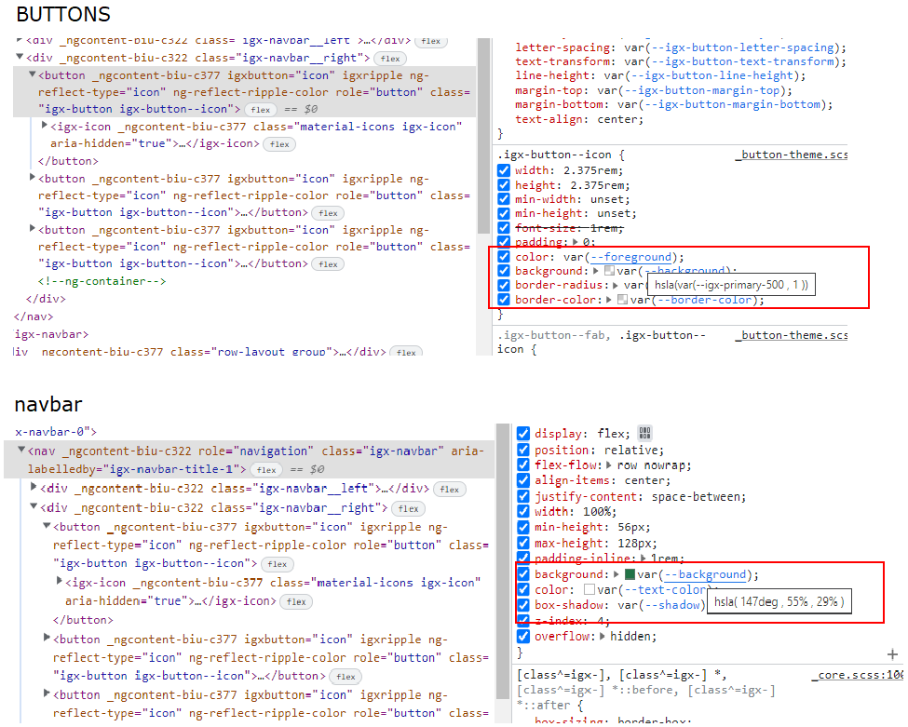Open the _core.scss source link
Screen dimensions: 908x727
[857, 675]
